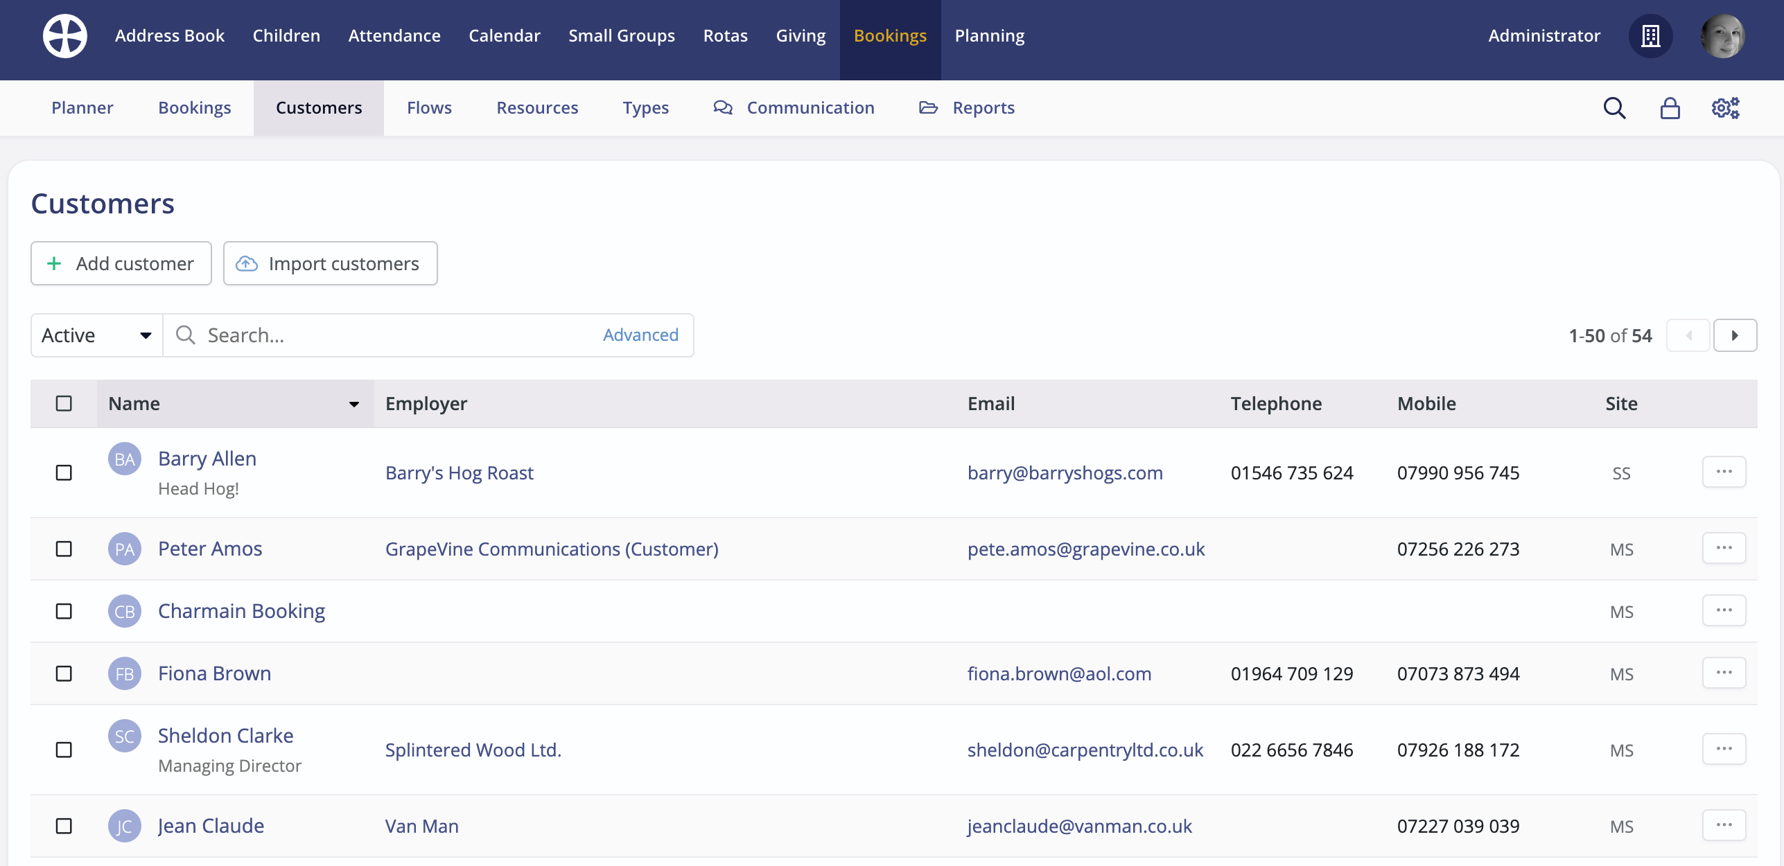Image resolution: width=1784 pixels, height=866 pixels.
Task: Click inside the Search field
Action: pos(347,335)
